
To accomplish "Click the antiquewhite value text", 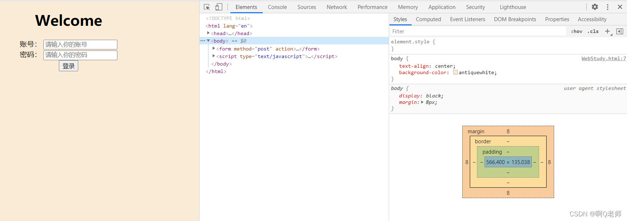I will pos(476,72).
